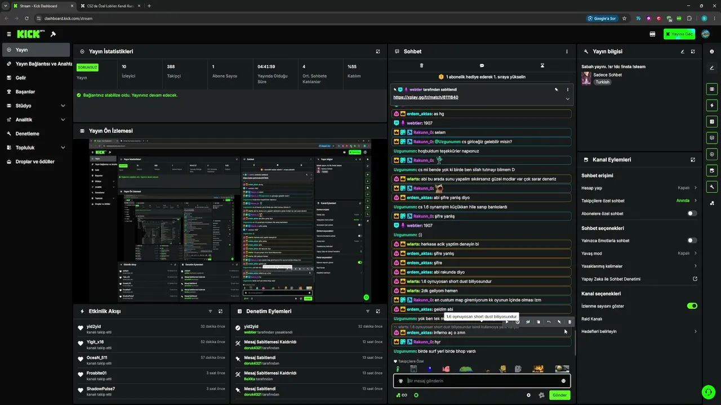
Task: Go to Yayın in sidebar
Action: pos(37,50)
